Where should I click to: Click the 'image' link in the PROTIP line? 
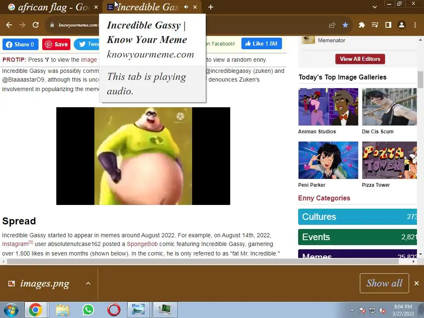click(89, 60)
